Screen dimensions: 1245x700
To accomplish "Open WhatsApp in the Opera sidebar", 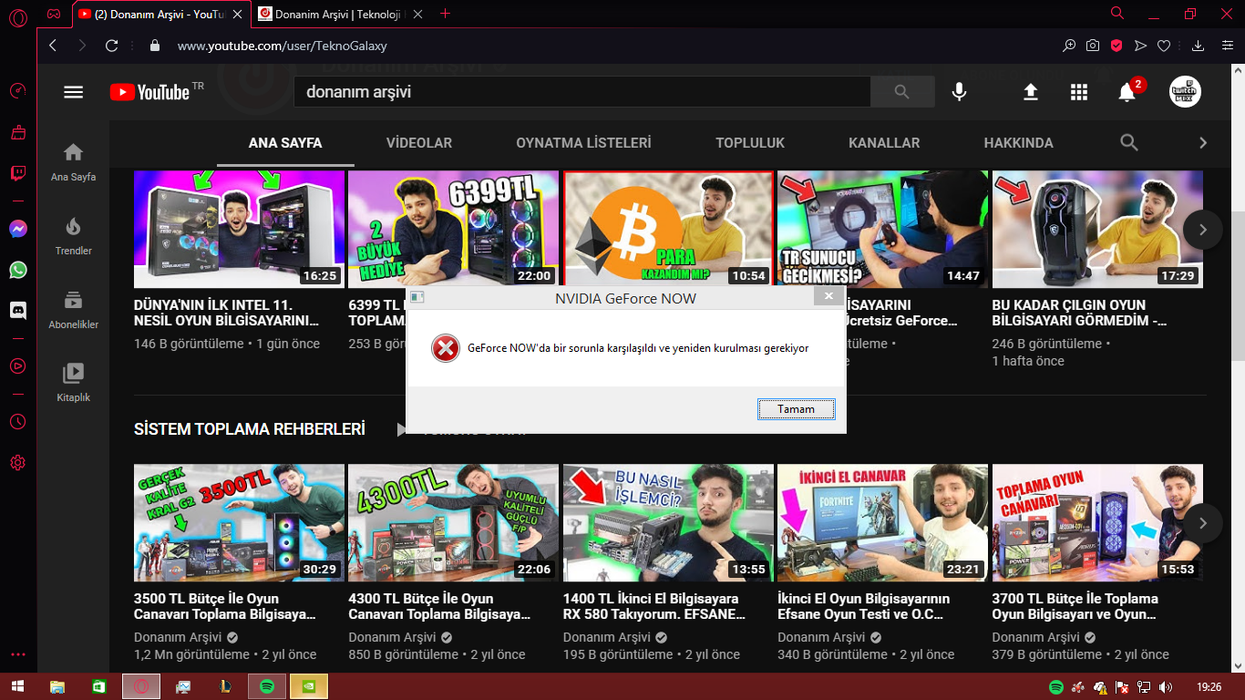I will point(18,270).
